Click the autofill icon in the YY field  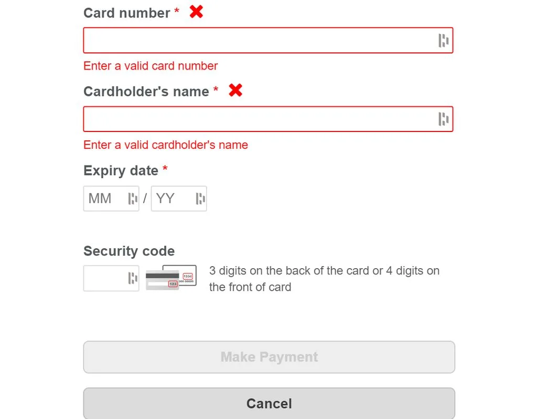[x=200, y=199]
